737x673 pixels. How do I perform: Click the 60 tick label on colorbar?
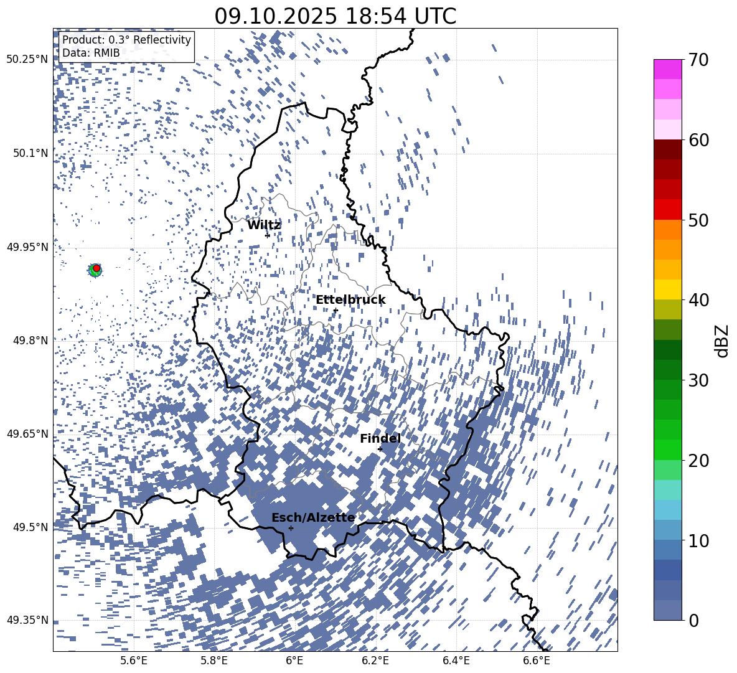pyautogui.click(x=698, y=140)
